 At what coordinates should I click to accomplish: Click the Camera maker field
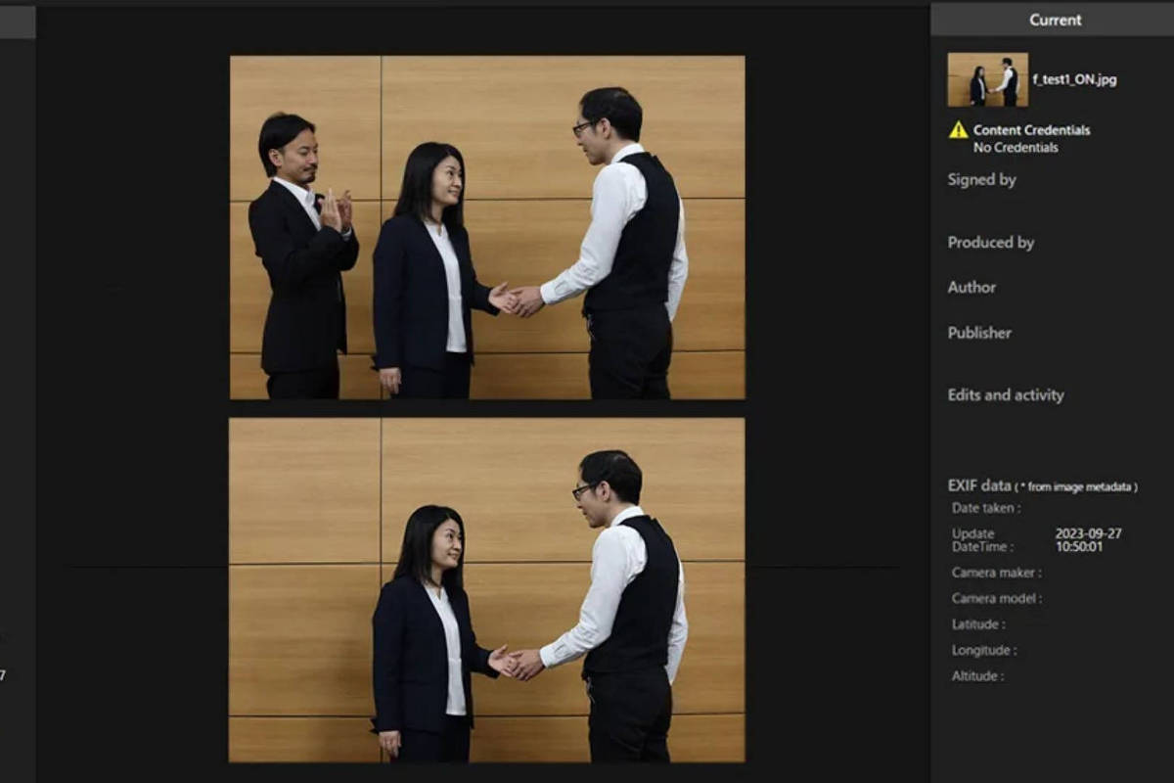(x=996, y=573)
